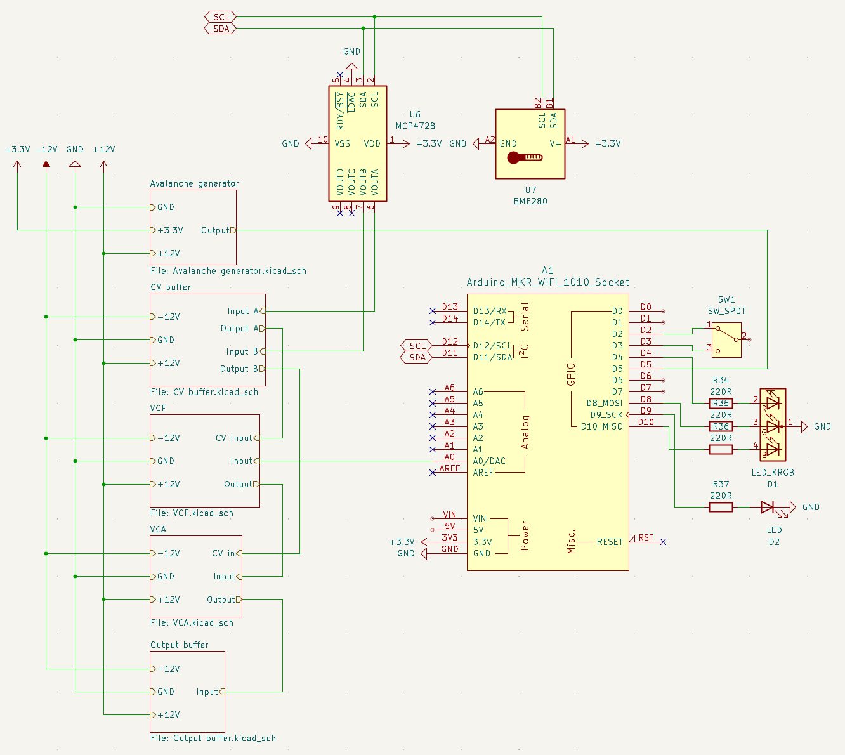This screenshot has height=755, width=845.
Task: Select the +3.3V arrow at BME280 pin A1
Action: pyautogui.click(x=585, y=143)
